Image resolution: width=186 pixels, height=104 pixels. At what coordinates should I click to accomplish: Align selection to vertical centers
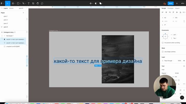coord(177,12)
